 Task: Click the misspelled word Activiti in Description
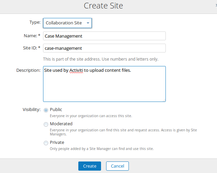pyautogui.click(x=76, y=70)
